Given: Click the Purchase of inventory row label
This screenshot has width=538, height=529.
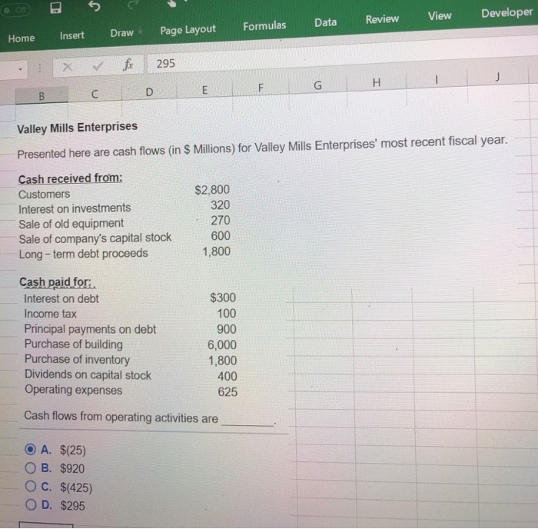Looking at the screenshot, I should 77,359.
